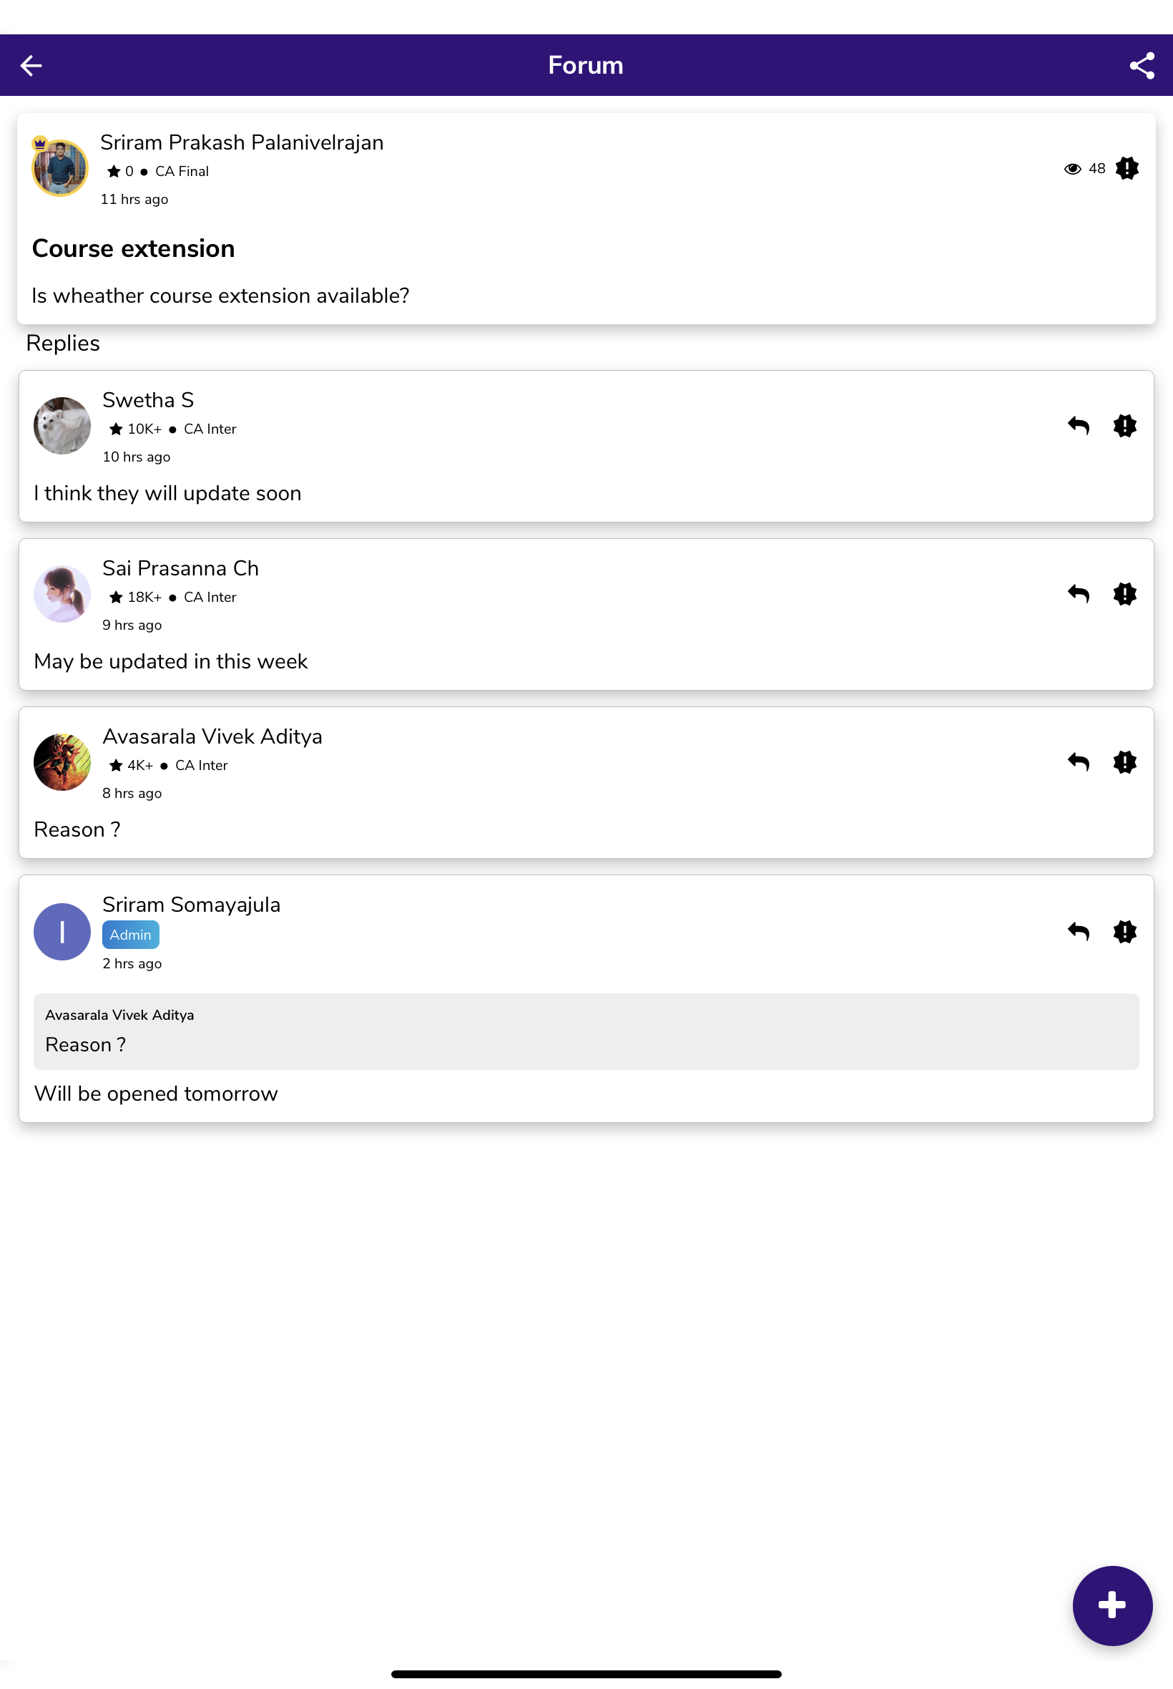Go back using the arrow icon
Viewport: 1173px width, 1689px height.
pos(31,65)
